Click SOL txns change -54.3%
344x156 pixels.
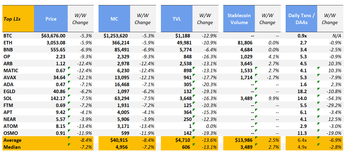click(x=335, y=98)
